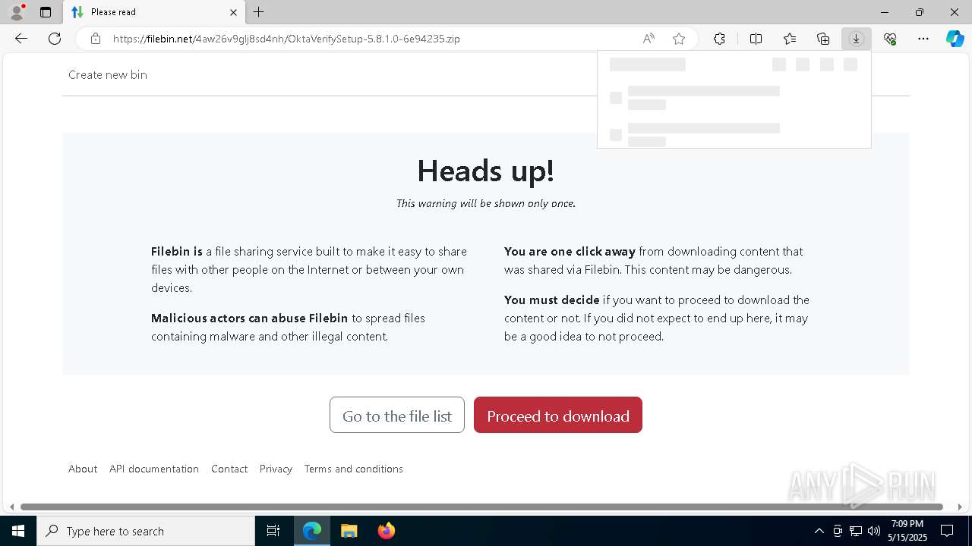Open the Favorites list icon

click(790, 39)
